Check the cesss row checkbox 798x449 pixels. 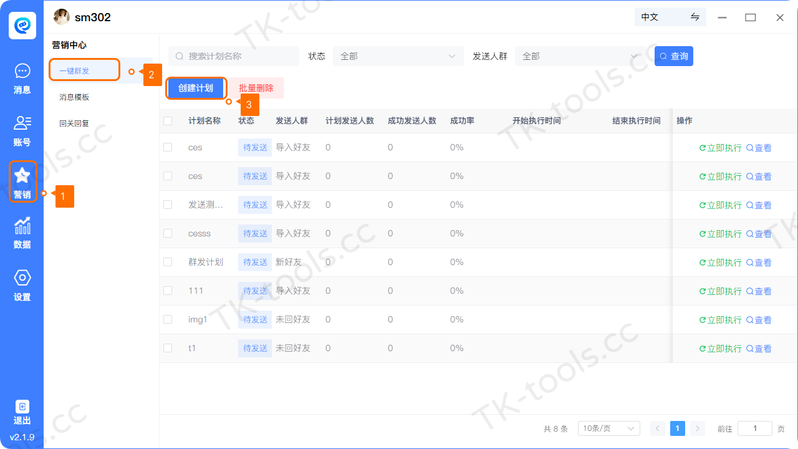(168, 233)
